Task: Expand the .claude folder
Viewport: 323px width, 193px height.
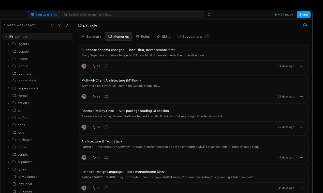Action: pos(9,52)
